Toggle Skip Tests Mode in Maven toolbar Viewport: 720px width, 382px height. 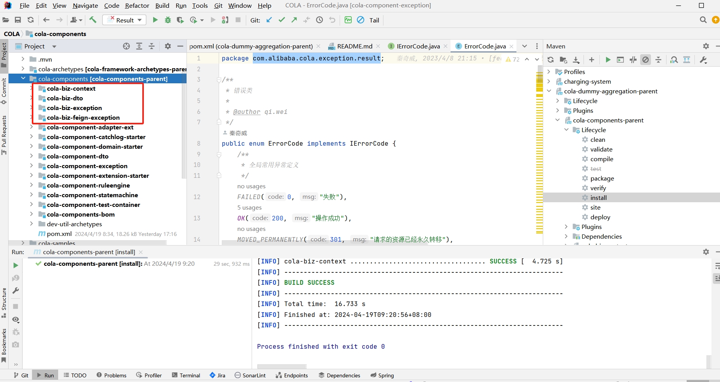click(646, 60)
